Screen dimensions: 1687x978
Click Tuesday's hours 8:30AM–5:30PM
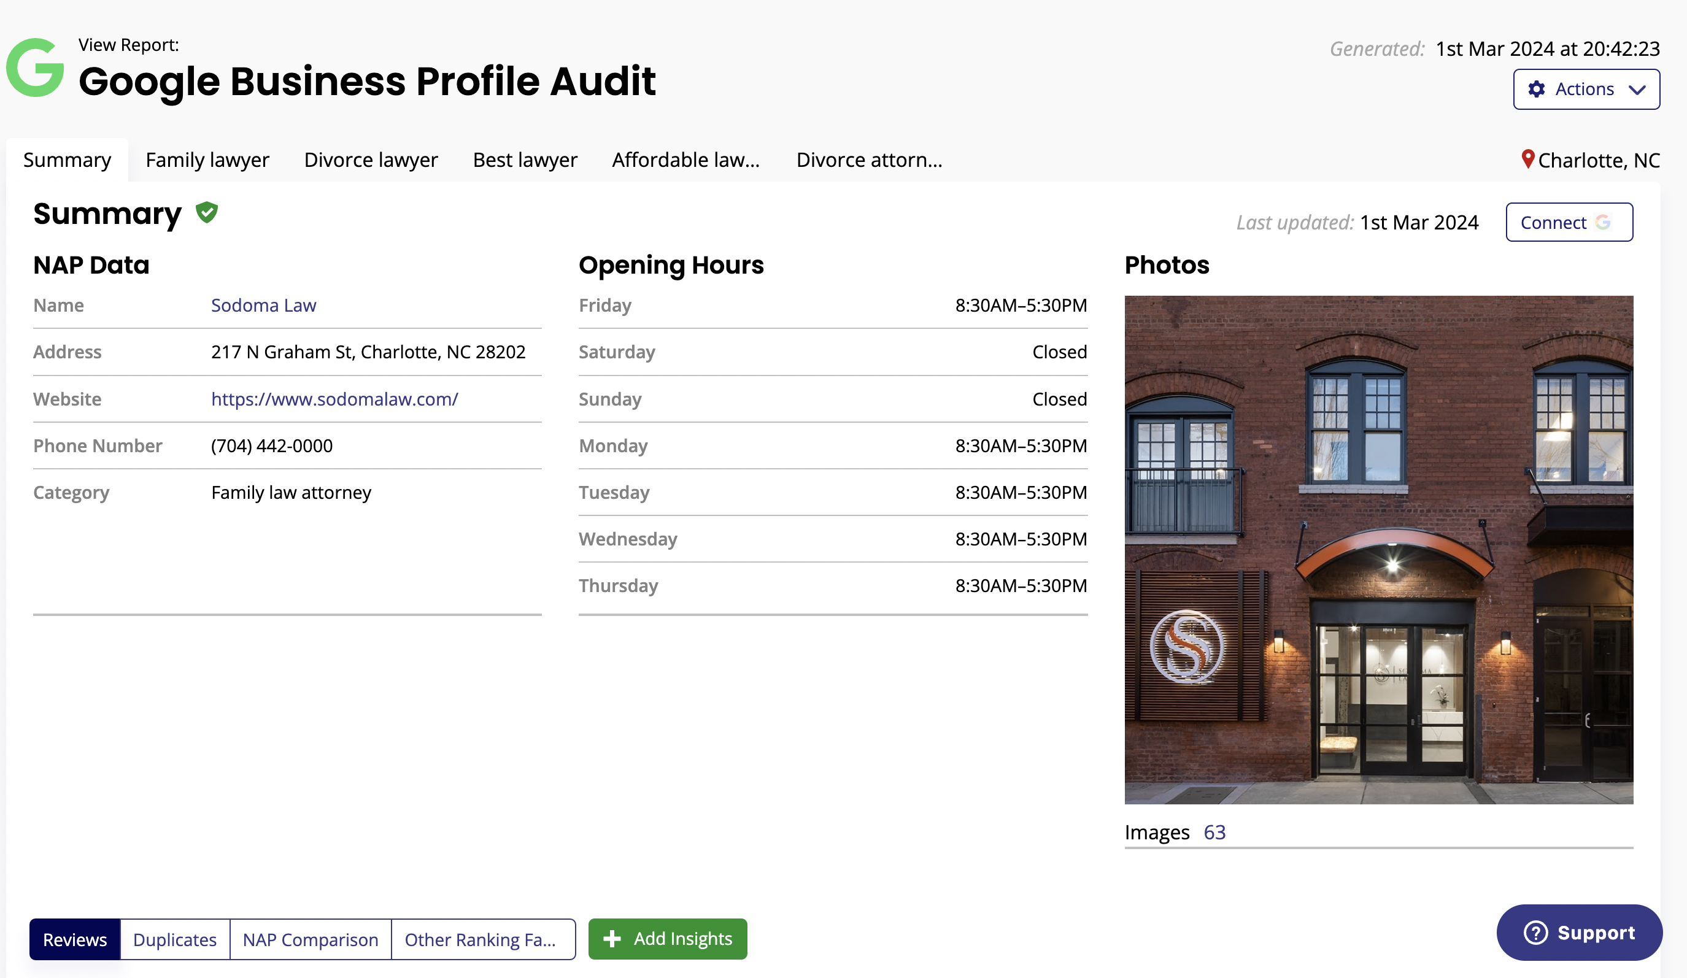tap(1021, 493)
